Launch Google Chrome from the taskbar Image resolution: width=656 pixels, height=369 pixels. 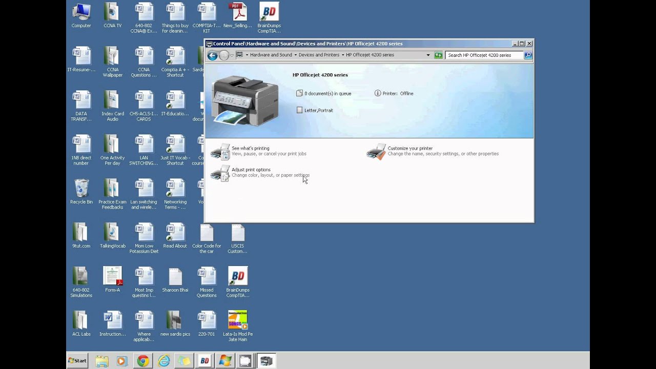coord(142,361)
